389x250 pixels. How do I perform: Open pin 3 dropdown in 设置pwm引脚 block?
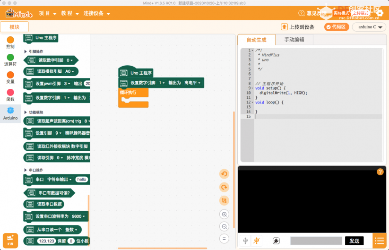67,84
